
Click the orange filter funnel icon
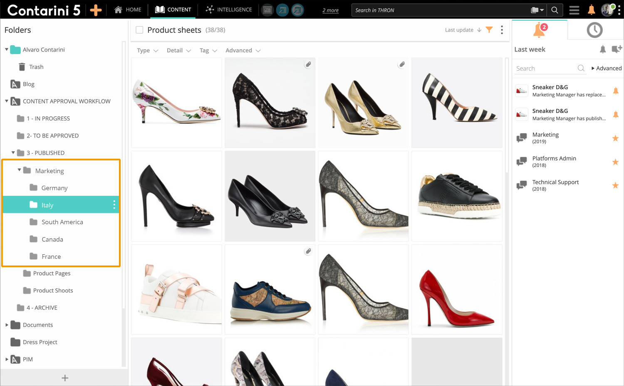coord(489,30)
